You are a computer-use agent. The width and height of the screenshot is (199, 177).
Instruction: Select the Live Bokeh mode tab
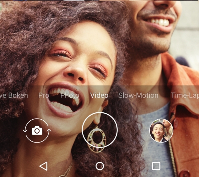tap(14, 95)
